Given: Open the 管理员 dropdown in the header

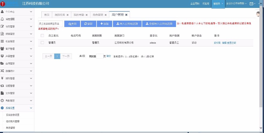Looking at the screenshot, I should pyautogui.click(x=218, y=4).
